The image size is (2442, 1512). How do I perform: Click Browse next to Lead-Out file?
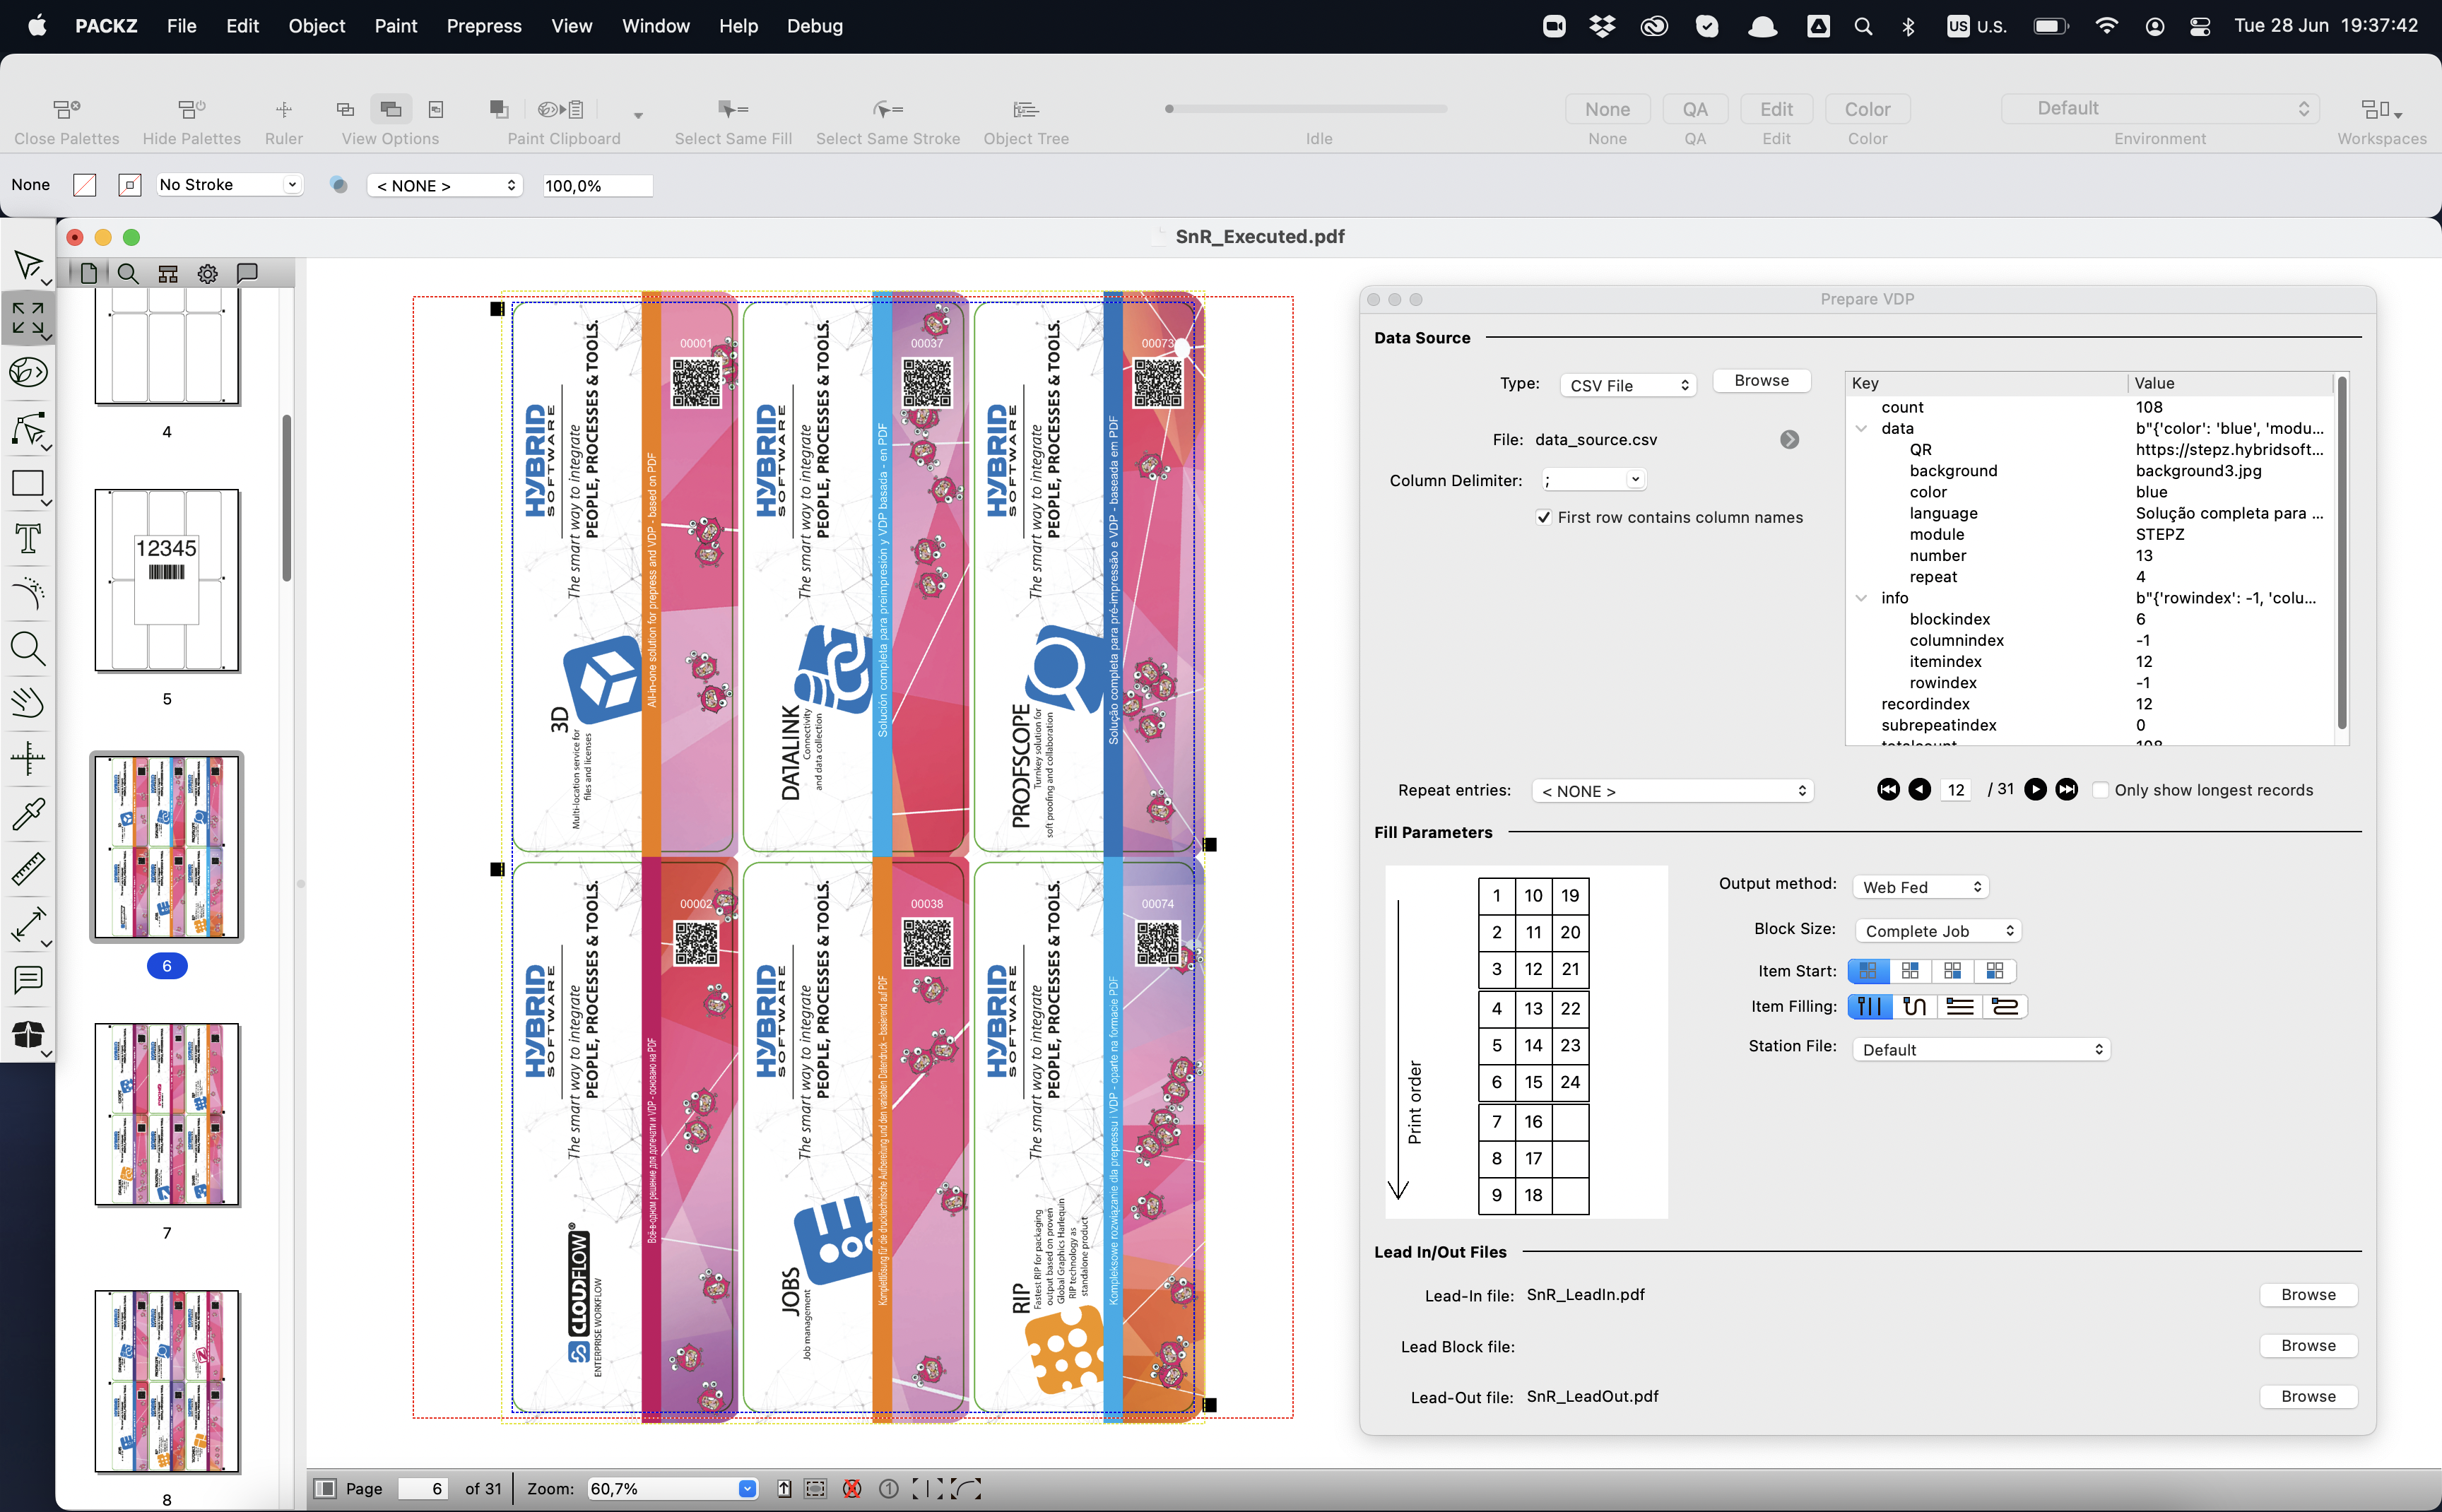pos(2308,1396)
